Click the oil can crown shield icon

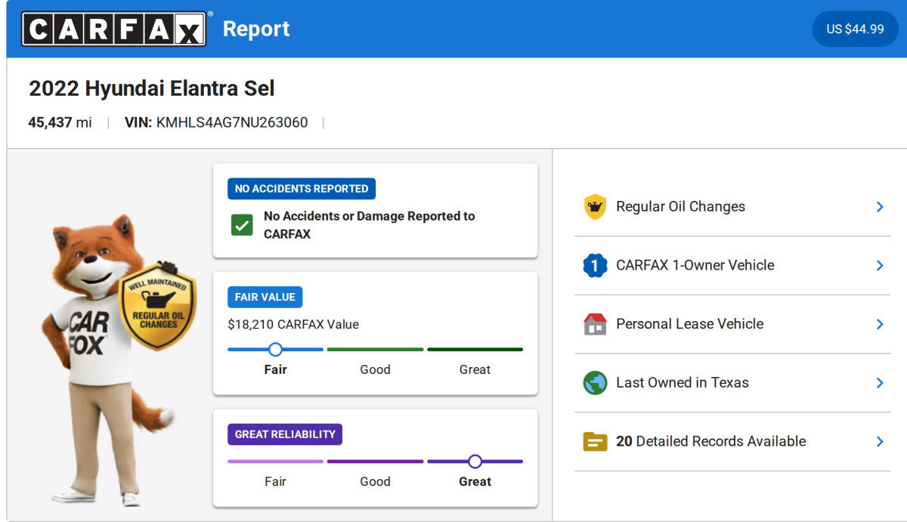[595, 206]
